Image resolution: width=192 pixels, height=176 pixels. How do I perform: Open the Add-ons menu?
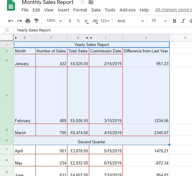point(127,10)
